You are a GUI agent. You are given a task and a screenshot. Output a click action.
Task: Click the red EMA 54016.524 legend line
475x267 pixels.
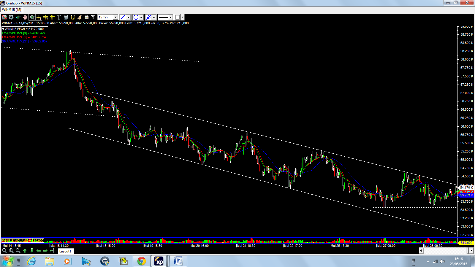click(x=24, y=37)
